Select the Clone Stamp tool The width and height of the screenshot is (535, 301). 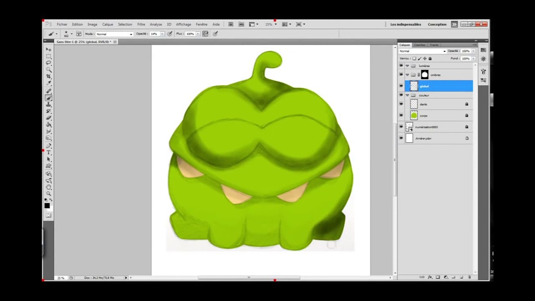click(x=48, y=105)
